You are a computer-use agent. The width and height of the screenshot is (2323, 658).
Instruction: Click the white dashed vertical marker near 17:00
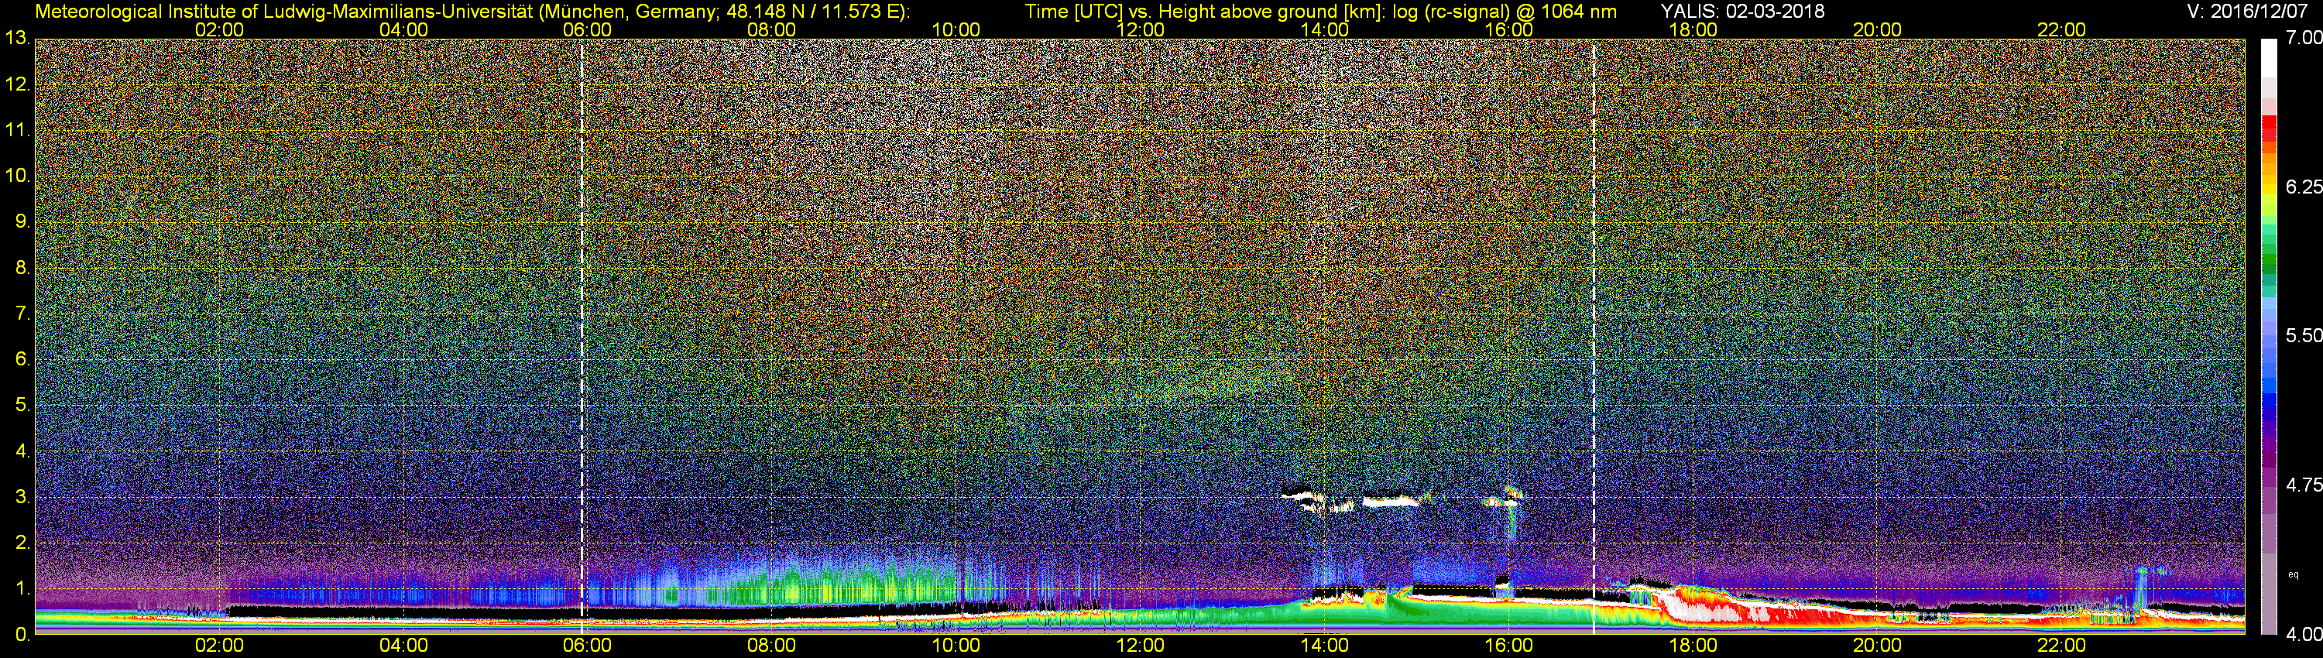click(1594, 336)
